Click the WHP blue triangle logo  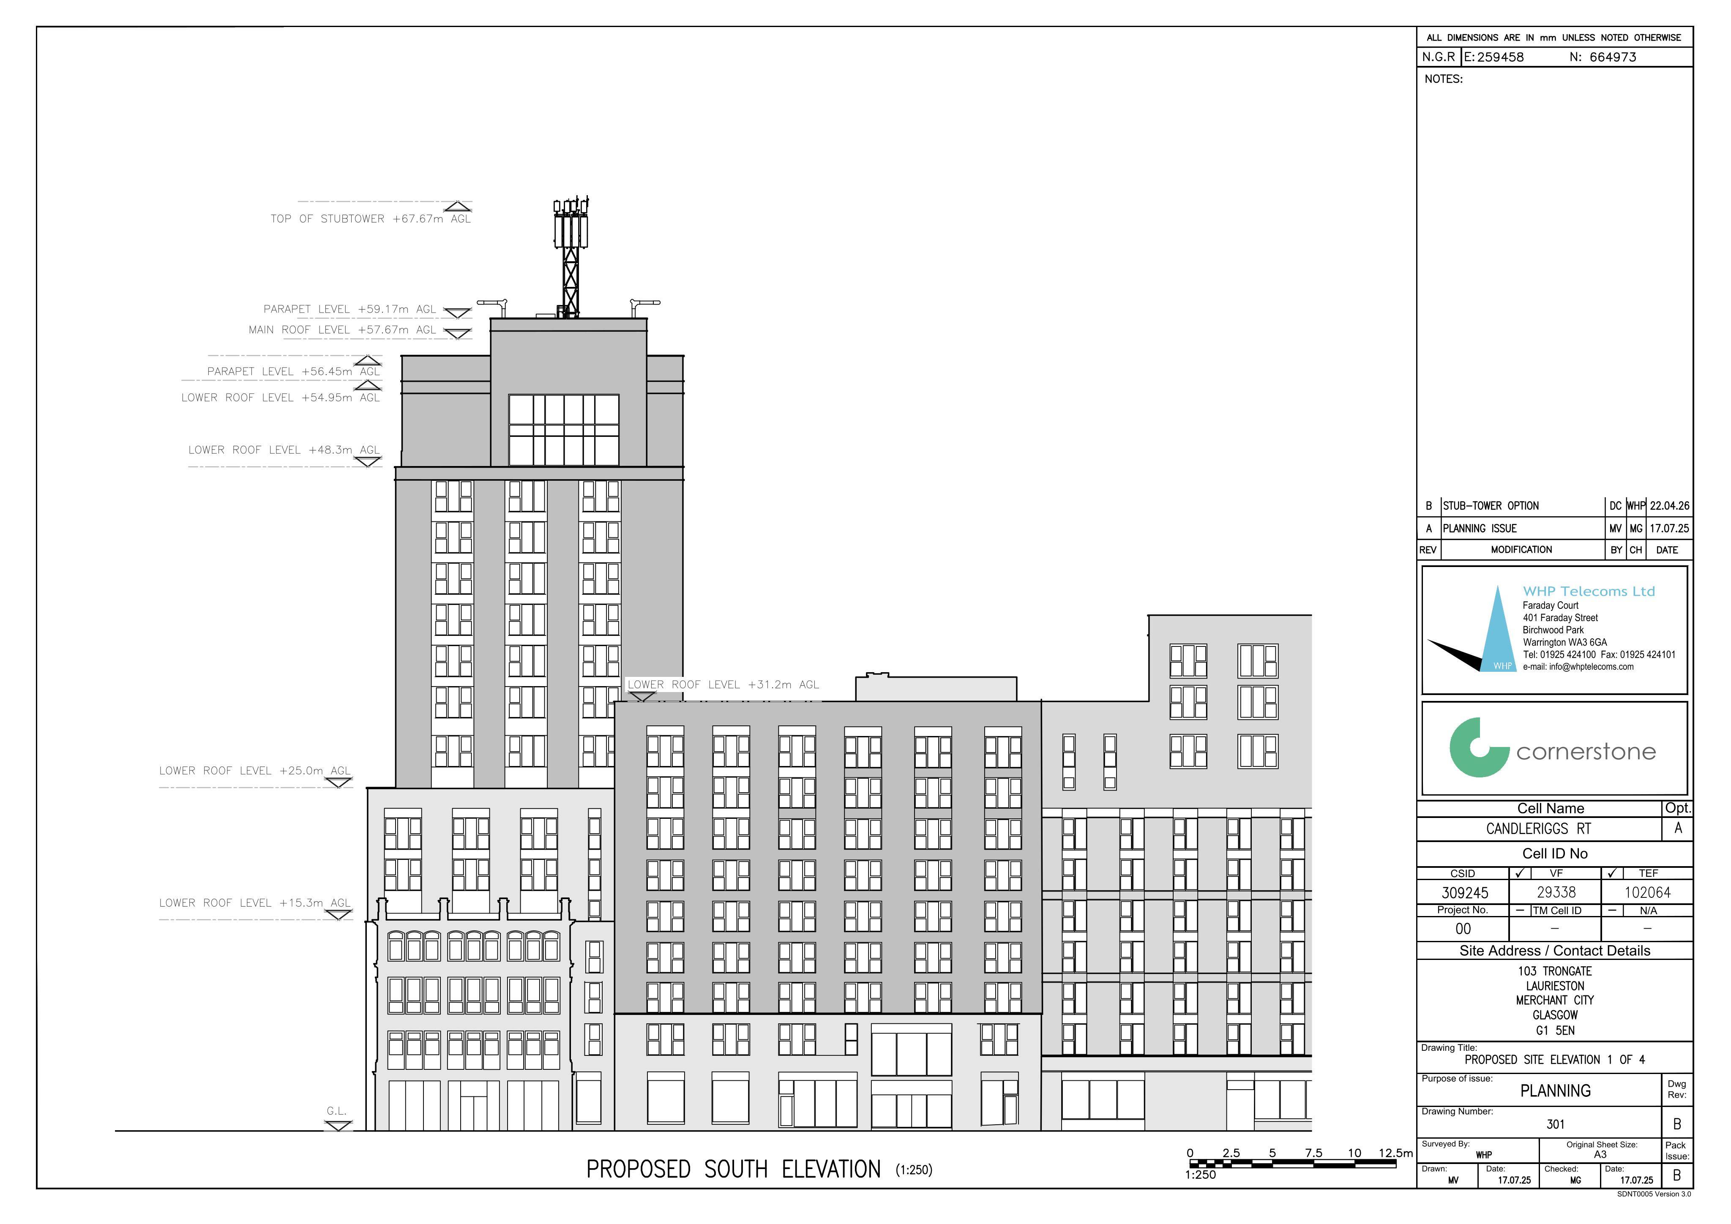click(1497, 630)
